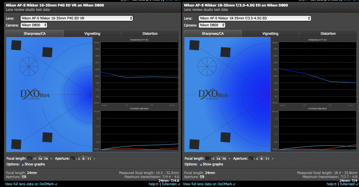The height and width of the screenshot is (187, 359).
Task: Switch to Distortion tab in 18-35mm panel
Action: point(328,33)
